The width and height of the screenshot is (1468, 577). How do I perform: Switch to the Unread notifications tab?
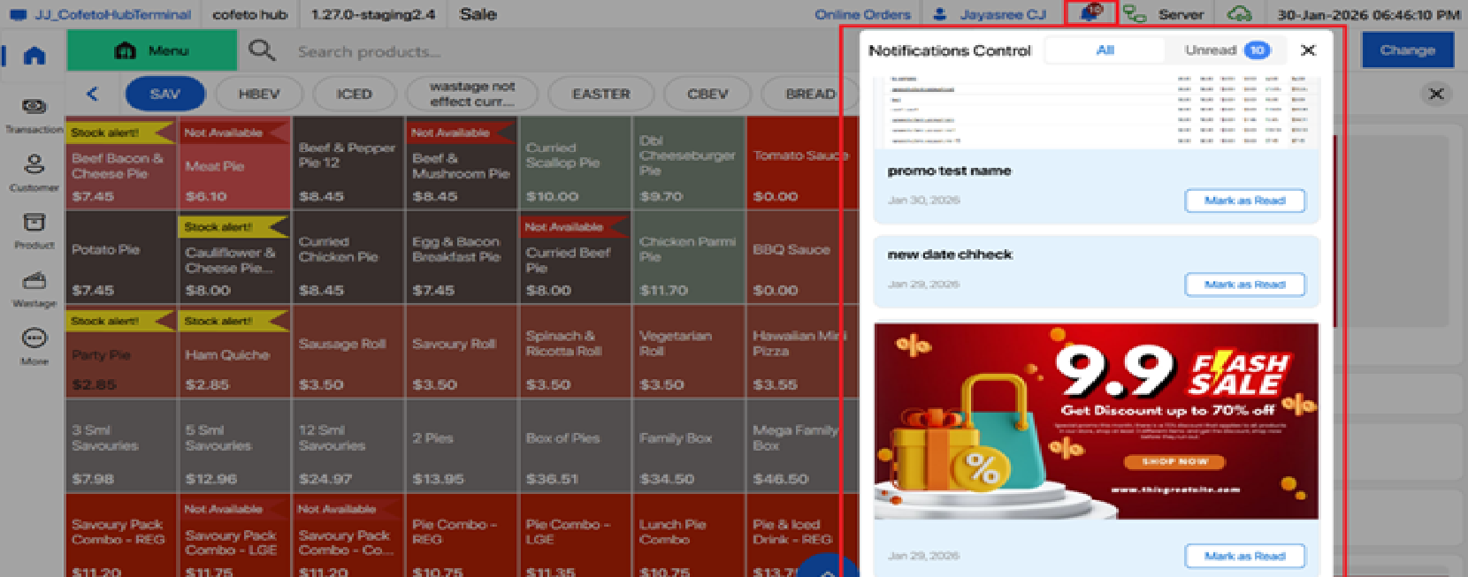[1227, 50]
